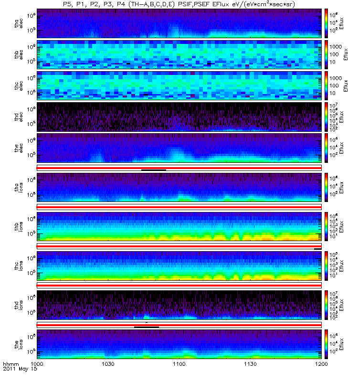Click the red bar above thc ions panel
The width and height of the screenshot is (358, 382).
coord(179,246)
